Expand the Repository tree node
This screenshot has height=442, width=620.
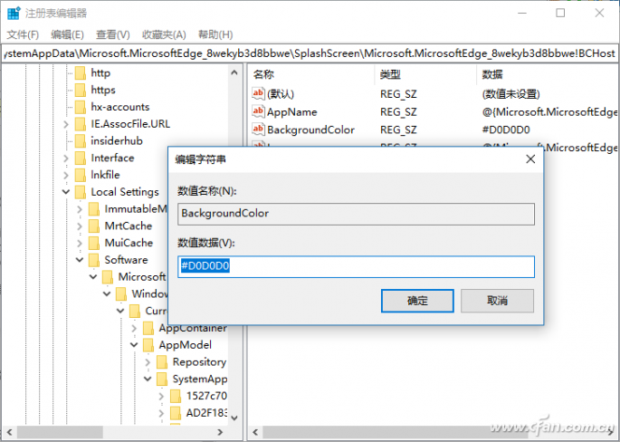tap(148, 362)
